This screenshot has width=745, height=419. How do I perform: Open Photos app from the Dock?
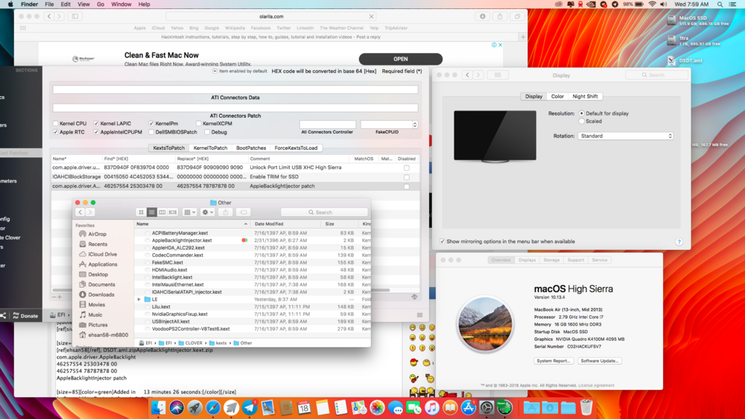[x=377, y=408]
